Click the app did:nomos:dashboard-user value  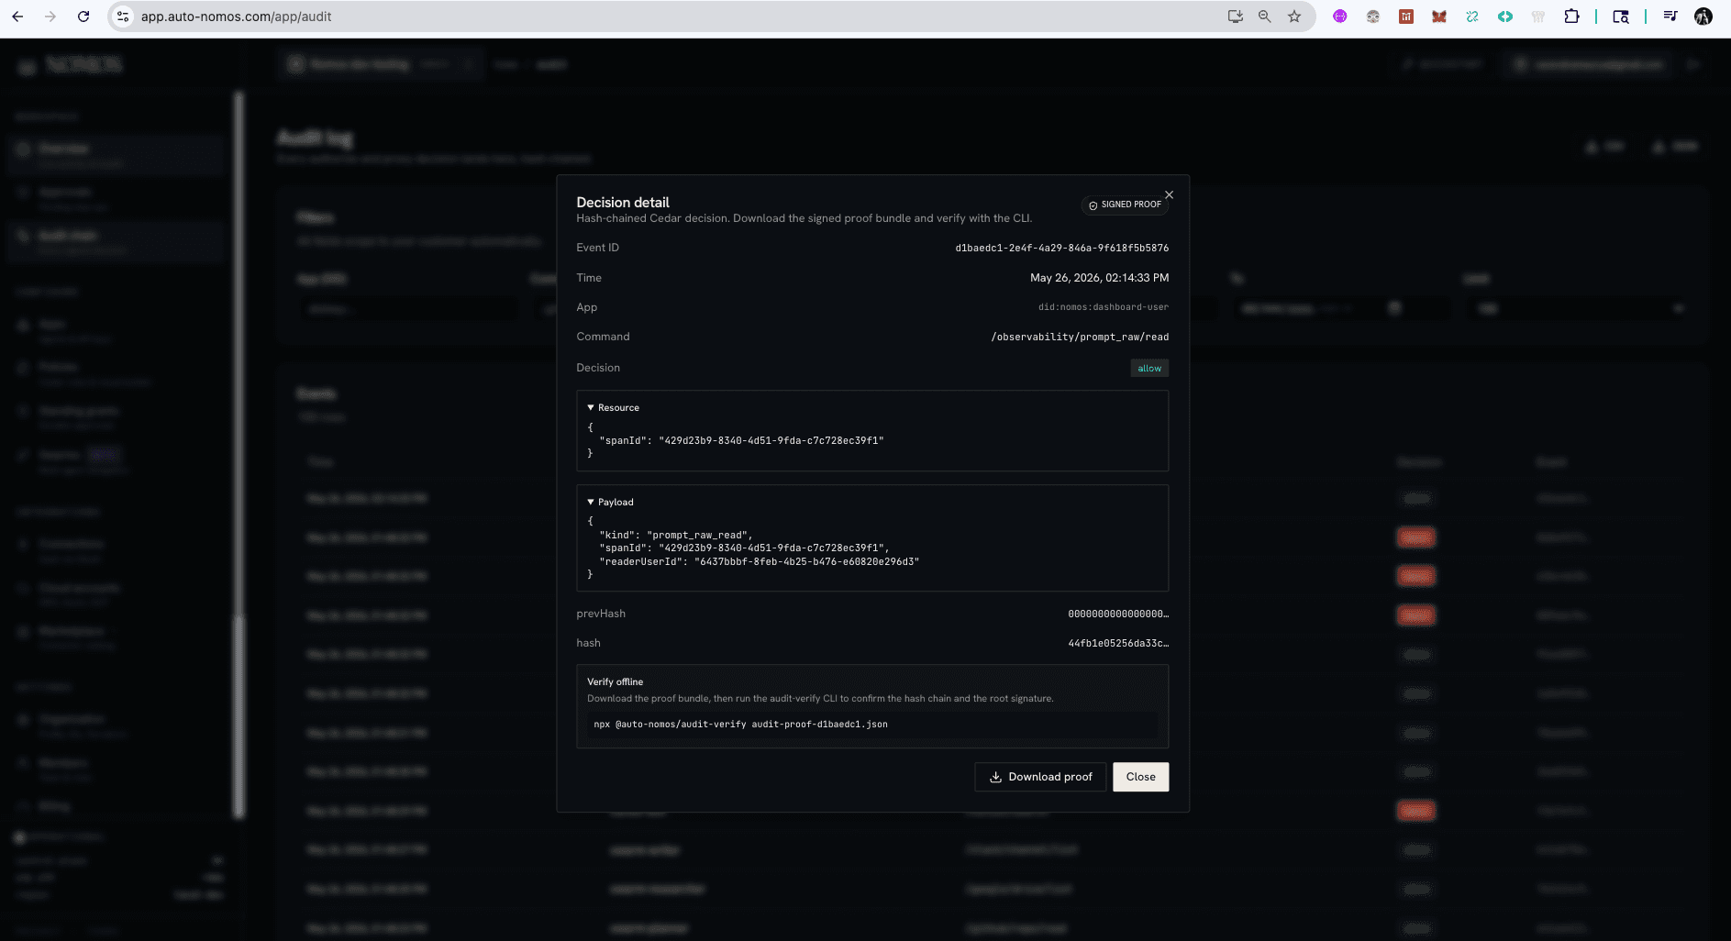click(1104, 307)
